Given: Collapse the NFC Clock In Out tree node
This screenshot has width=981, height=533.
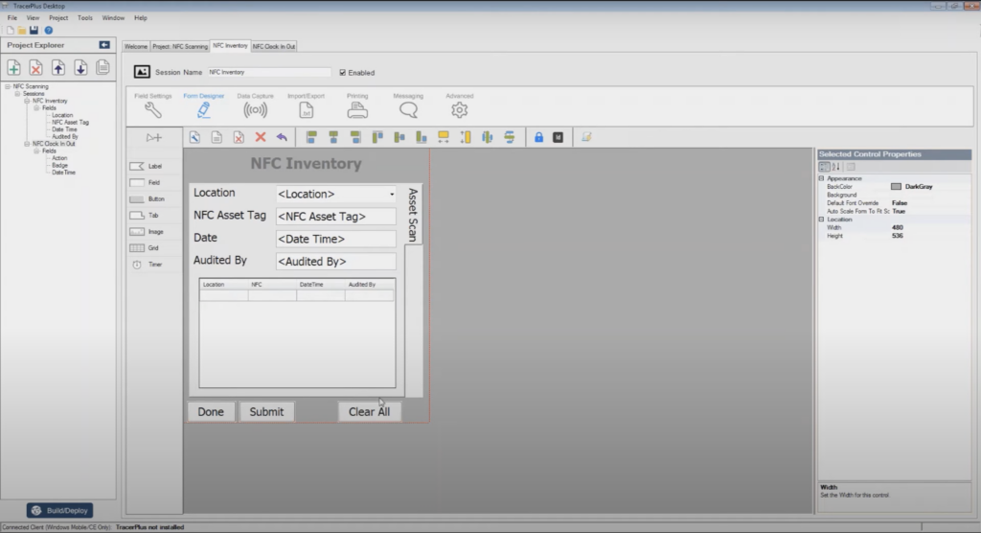Looking at the screenshot, I should [x=27, y=144].
